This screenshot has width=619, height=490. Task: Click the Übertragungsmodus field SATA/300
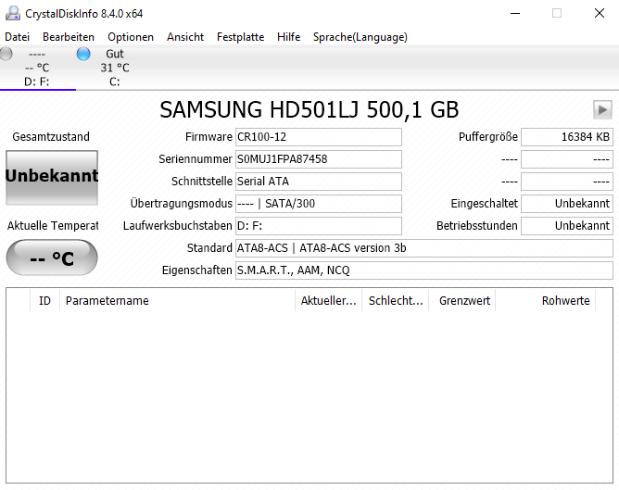pyautogui.click(x=319, y=204)
